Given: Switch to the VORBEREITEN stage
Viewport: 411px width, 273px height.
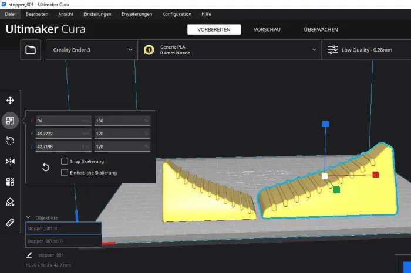Looking at the screenshot, I should [214, 29].
